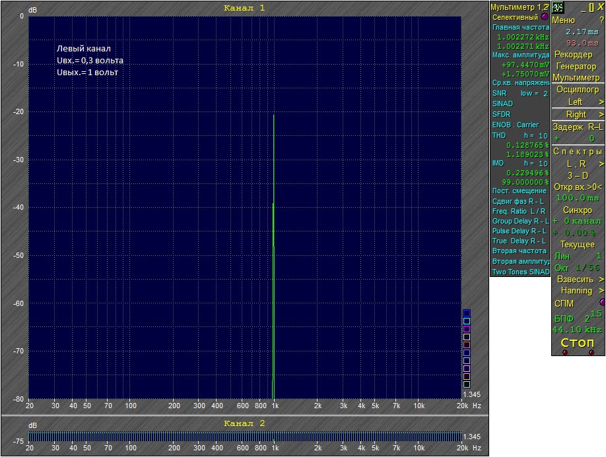606x457 pixels.
Task: Toggle the СПМ purple indicator
Action: [602, 302]
